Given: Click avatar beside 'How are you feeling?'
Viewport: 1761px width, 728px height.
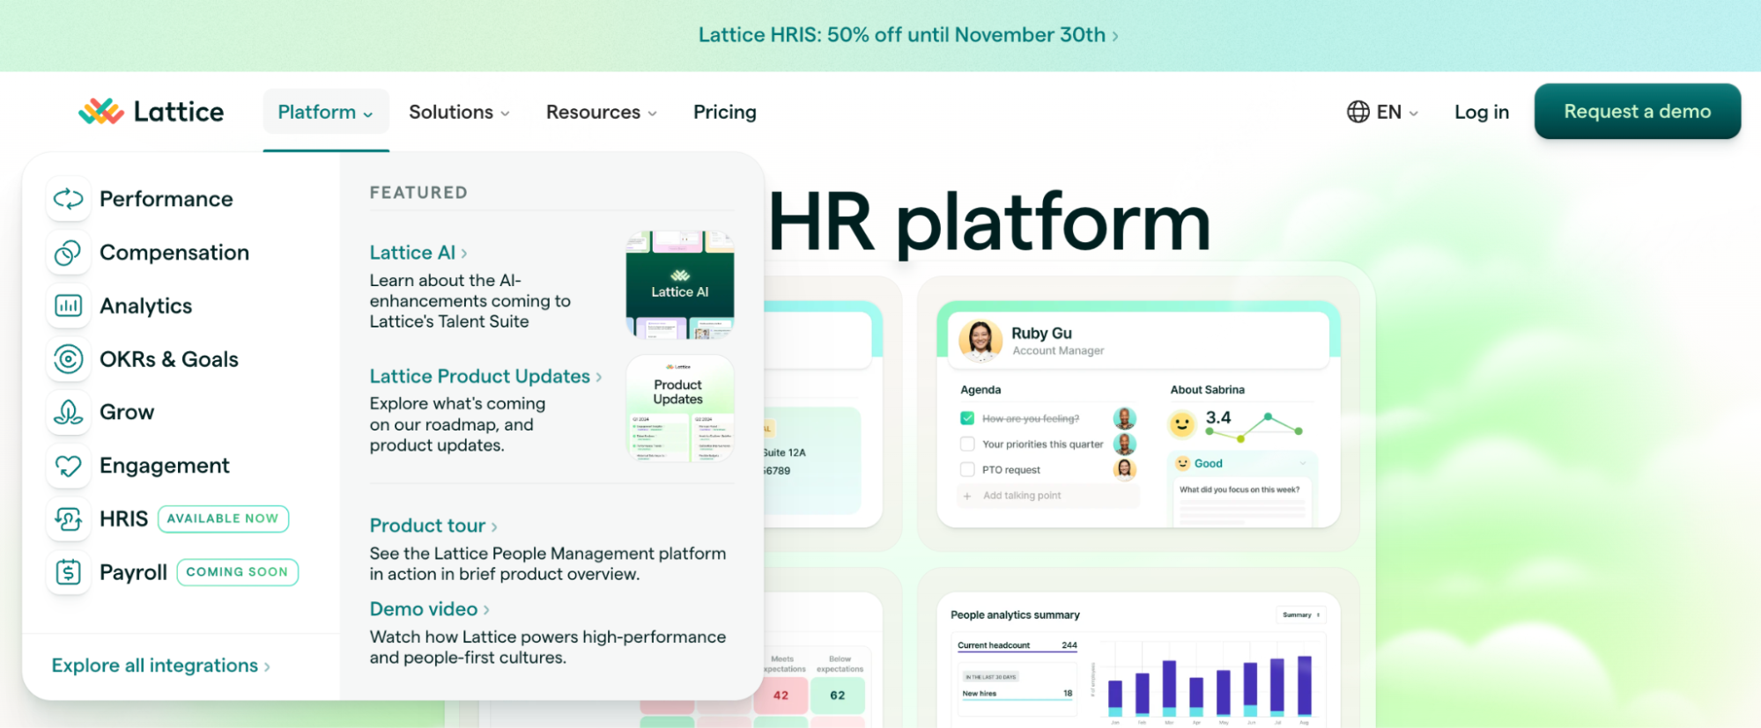Looking at the screenshot, I should tap(1124, 418).
